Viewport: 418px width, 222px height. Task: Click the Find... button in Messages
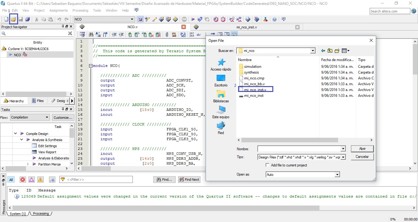(165, 180)
